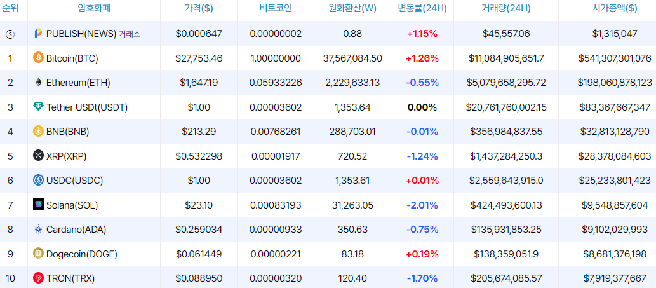
Task: Select Dogecoin price $0.061449
Action: click(x=199, y=254)
